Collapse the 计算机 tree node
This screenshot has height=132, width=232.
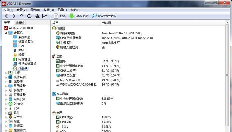tap(6, 33)
